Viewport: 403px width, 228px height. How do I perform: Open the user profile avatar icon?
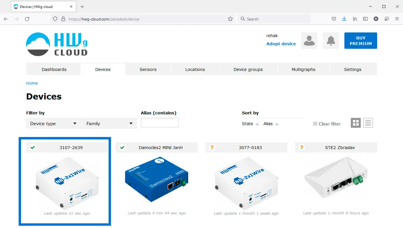pyautogui.click(x=309, y=41)
